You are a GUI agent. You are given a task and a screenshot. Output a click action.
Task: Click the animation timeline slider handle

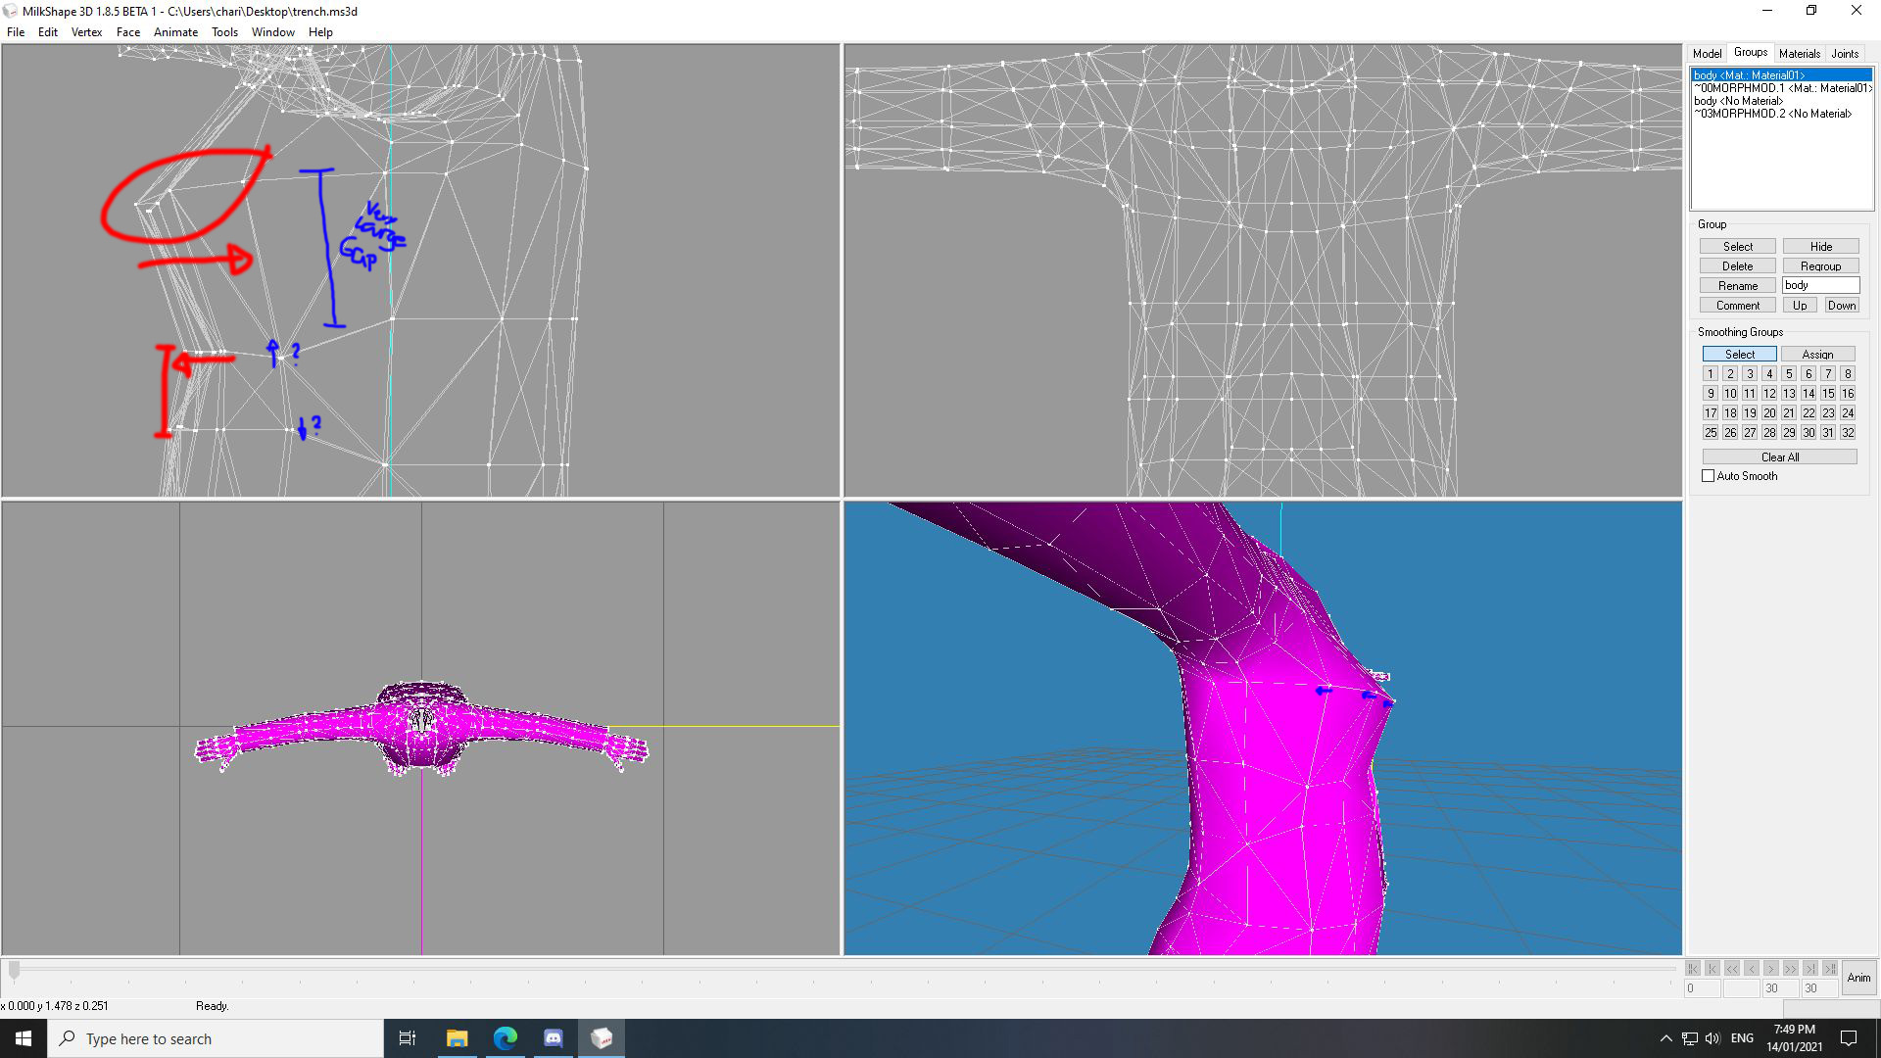(x=14, y=971)
